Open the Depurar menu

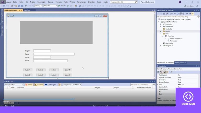click(51, 2)
